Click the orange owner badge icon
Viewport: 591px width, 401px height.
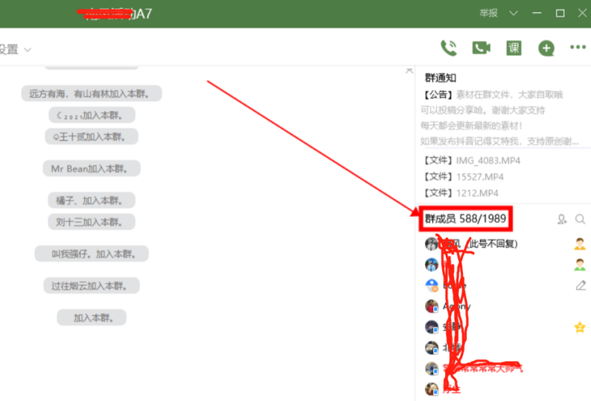580,244
